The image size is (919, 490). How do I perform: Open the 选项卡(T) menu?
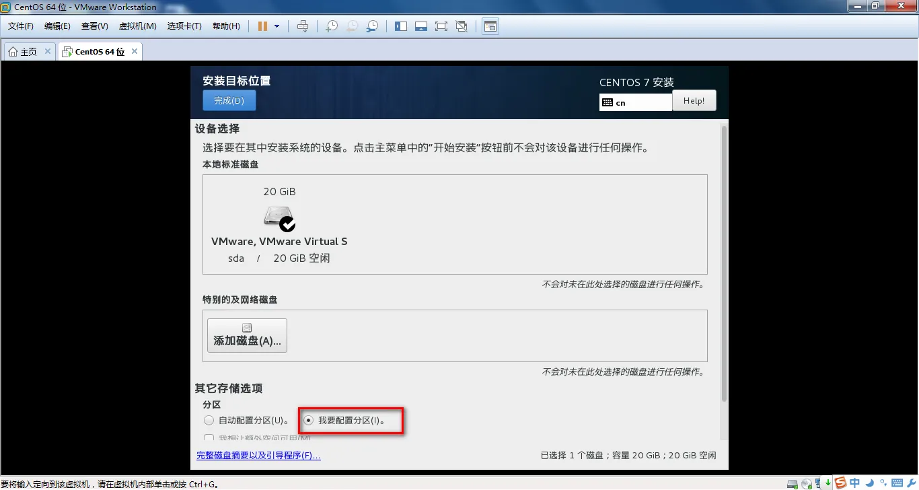pyautogui.click(x=184, y=26)
